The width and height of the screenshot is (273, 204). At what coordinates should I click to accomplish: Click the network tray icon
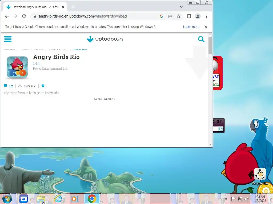click(240, 199)
